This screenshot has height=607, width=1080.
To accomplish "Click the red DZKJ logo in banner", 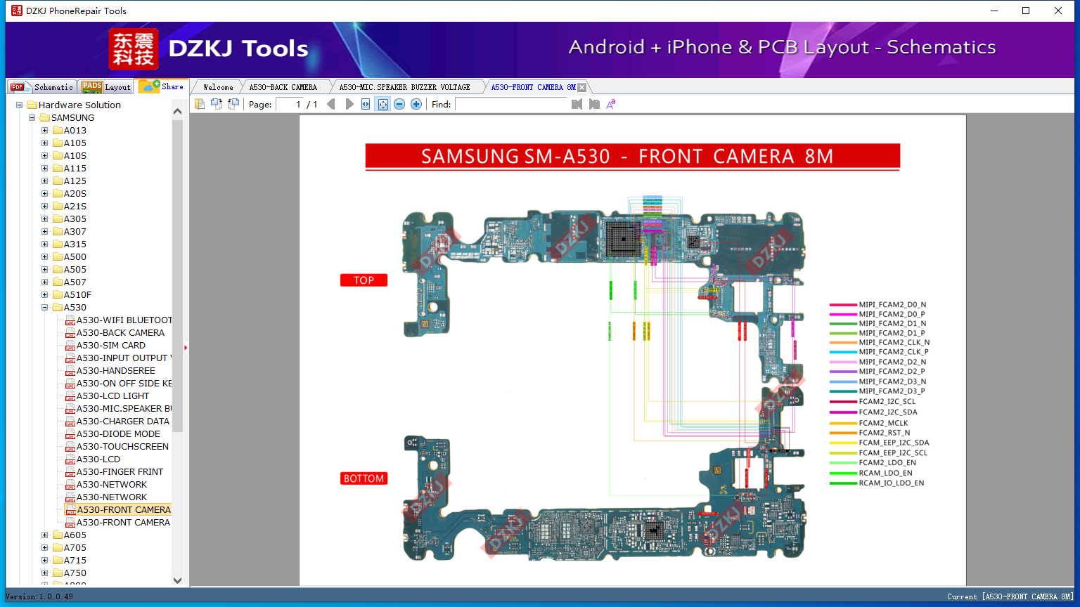I will click(134, 49).
